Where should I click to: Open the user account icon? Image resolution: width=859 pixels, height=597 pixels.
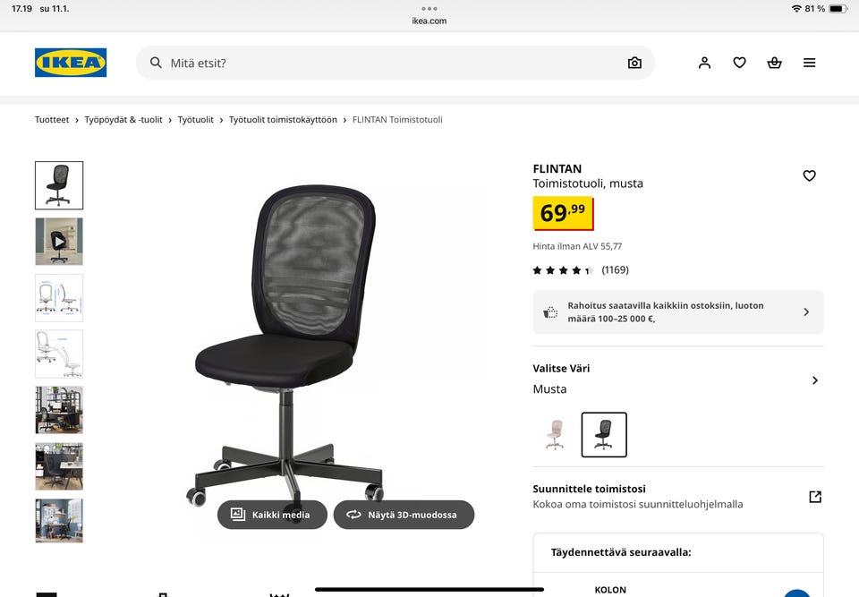click(704, 63)
